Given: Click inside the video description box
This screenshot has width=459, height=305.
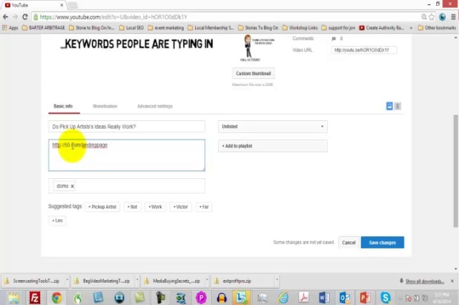Looking at the screenshot, I should click(127, 155).
